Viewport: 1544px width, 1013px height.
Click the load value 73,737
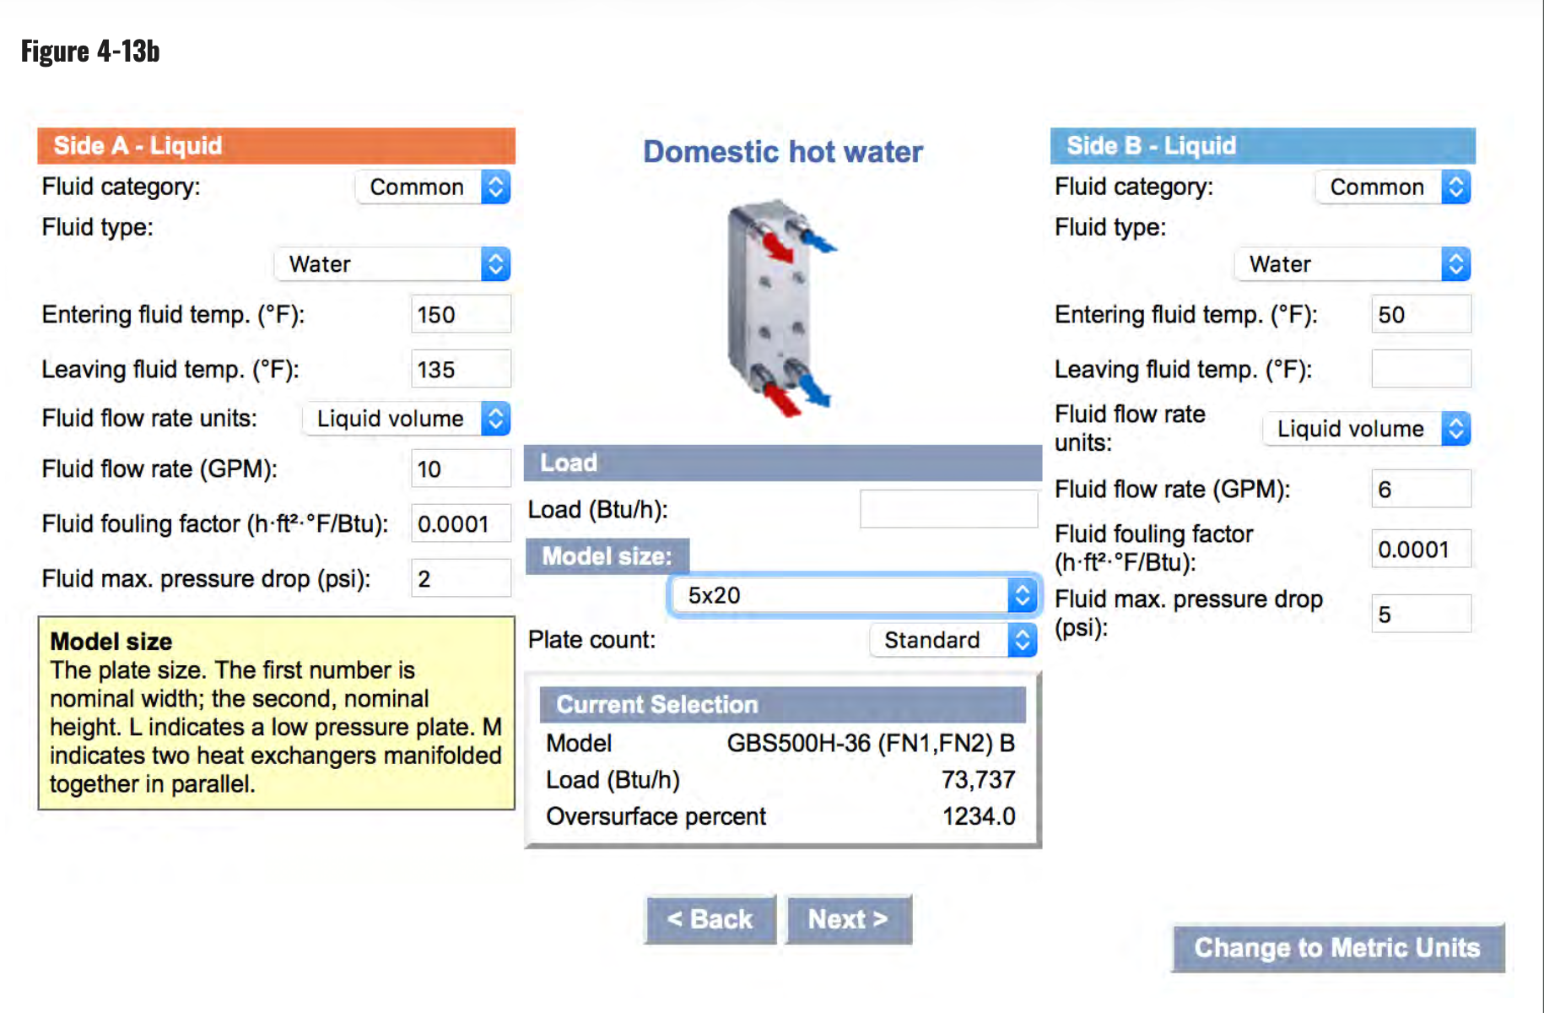(x=978, y=779)
